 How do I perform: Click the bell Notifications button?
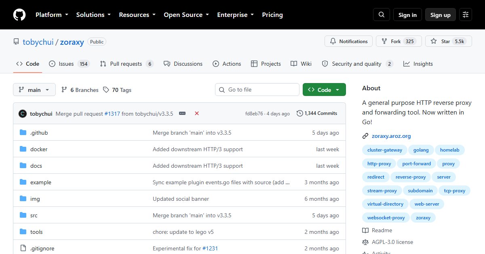[x=349, y=41]
